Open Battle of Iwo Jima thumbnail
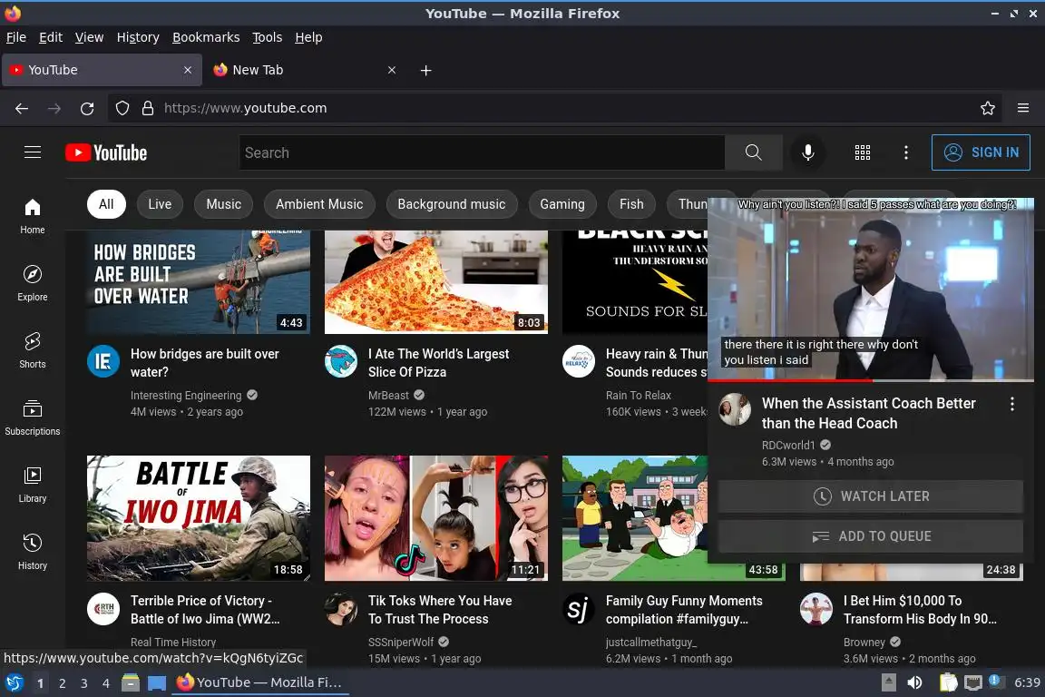This screenshot has width=1045, height=697. pos(198,518)
